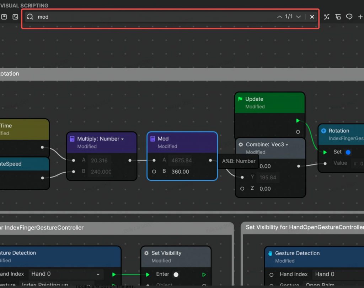Click the gear icon on Combine: Vec3 node
The height and width of the screenshot is (288, 364).
click(241, 145)
